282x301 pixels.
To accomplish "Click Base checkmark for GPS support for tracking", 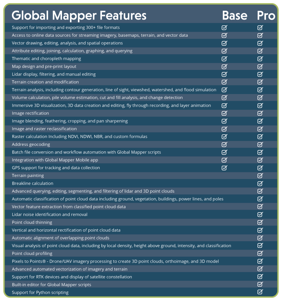I will [224, 168].
